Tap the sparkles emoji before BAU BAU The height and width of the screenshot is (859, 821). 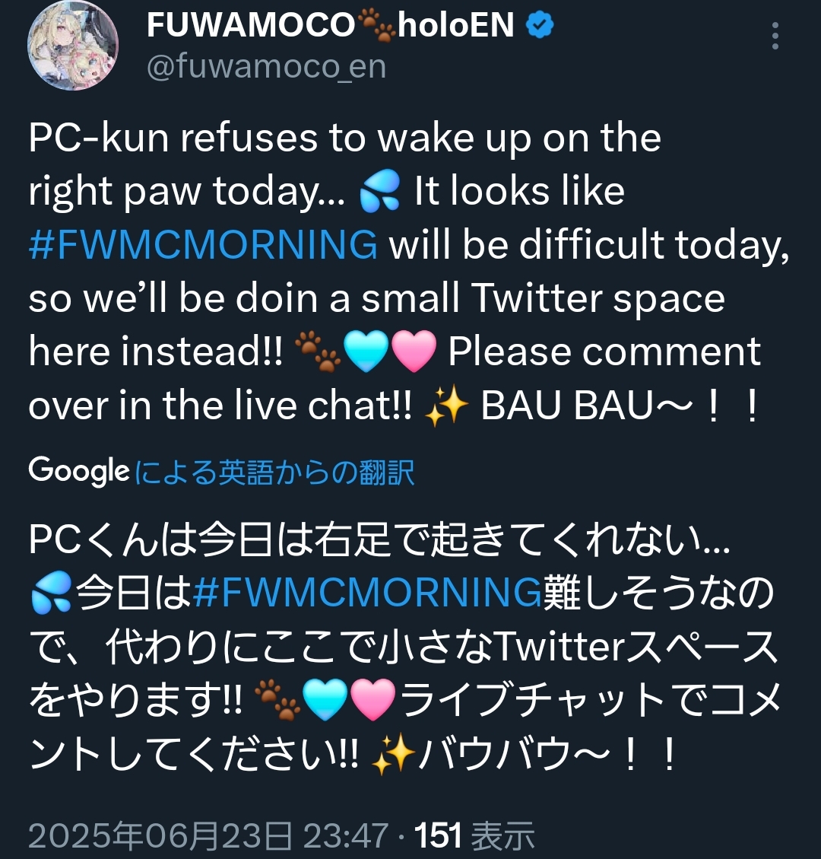point(447,406)
